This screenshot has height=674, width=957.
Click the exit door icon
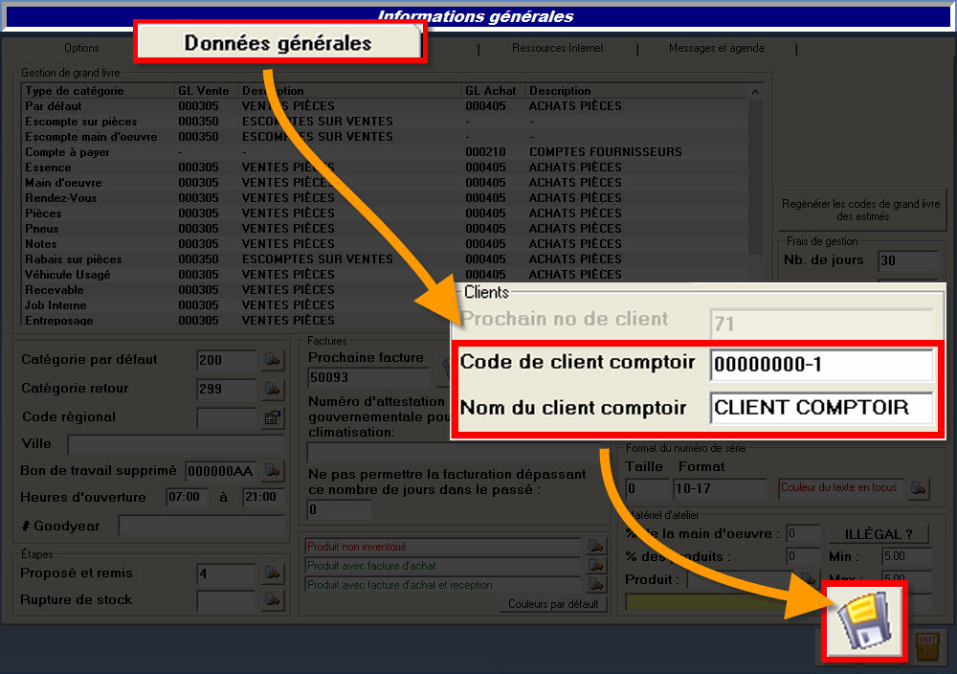[927, 648]
